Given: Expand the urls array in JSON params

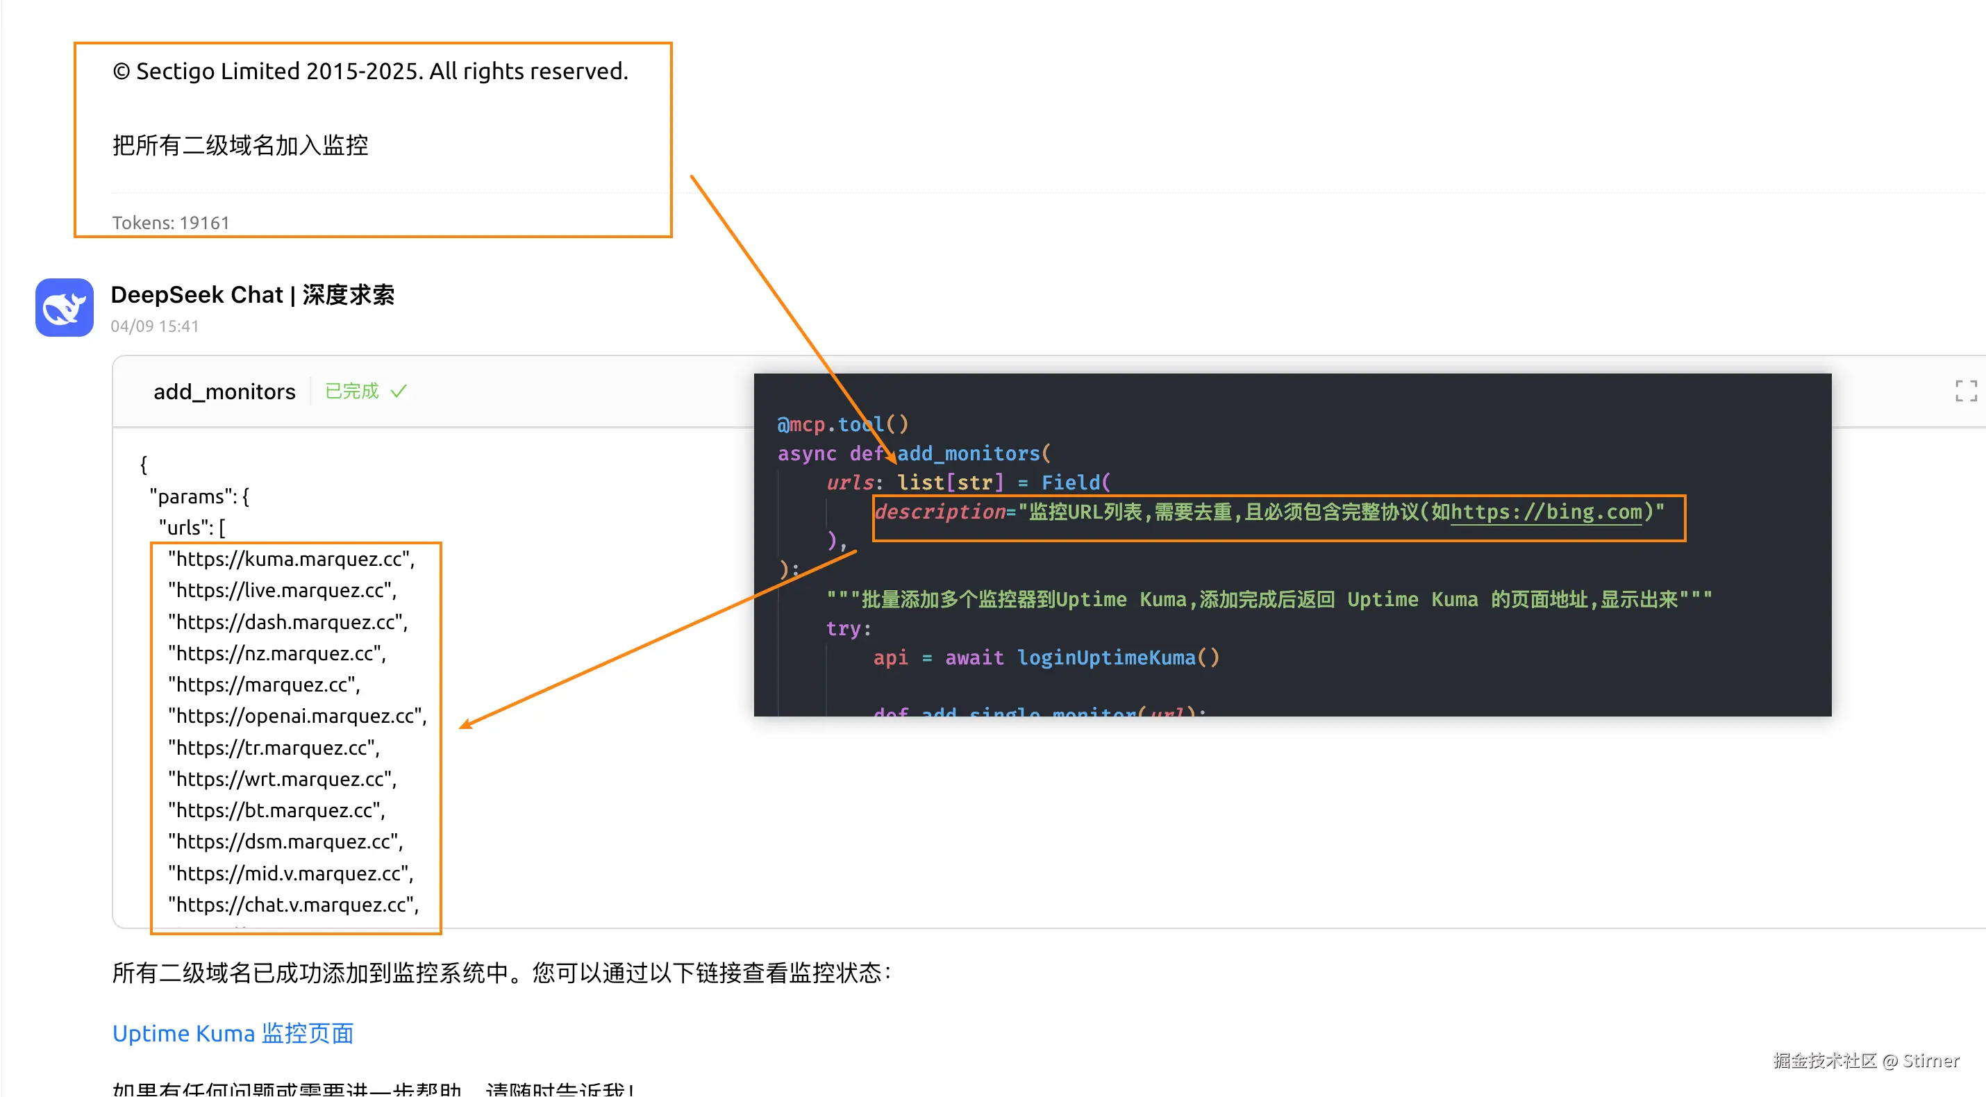Looking at the screenshot, I should [x=190, y=527].
